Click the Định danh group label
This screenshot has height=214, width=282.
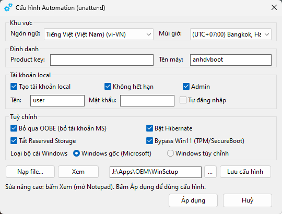tap(24, 49)
